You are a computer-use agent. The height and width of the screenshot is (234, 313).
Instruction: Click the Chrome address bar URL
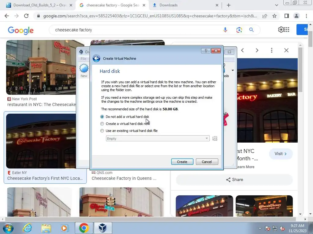150,16
